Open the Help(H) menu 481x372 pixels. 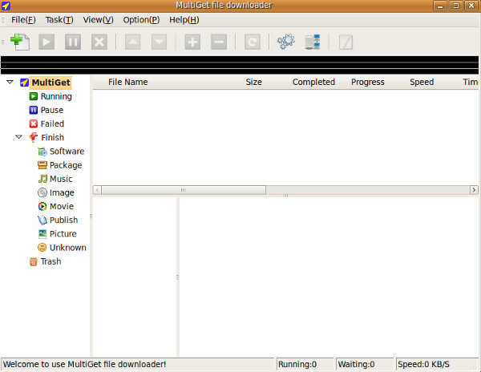184,20
